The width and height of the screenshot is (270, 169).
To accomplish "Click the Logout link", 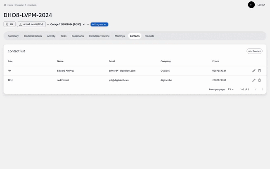I will pyautogui.click(x=261, y=5).
